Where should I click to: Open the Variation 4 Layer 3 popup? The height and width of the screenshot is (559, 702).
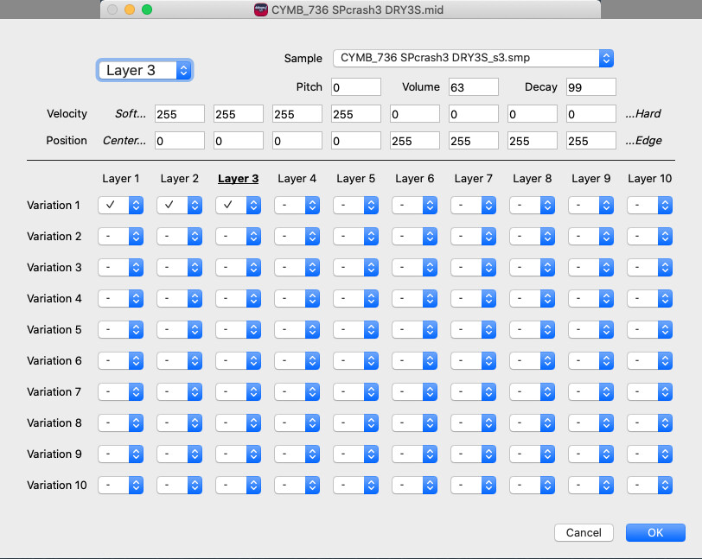pyautogui.click(x=239, y=299)
